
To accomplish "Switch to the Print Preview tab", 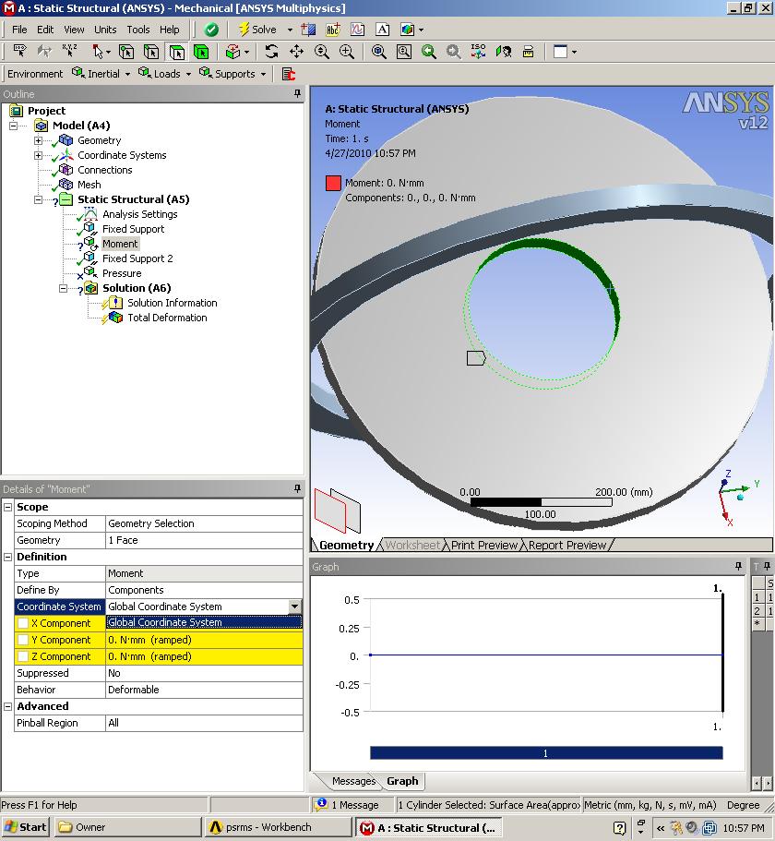I will point(483,546).
